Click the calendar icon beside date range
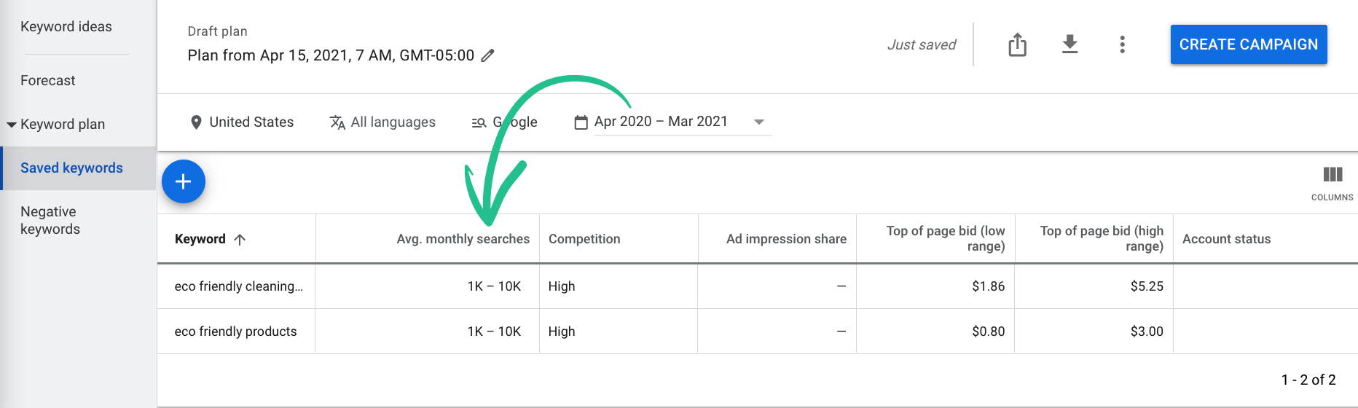 581,122
